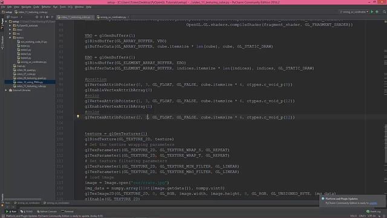This screenshot has height=218, width=387.
Task: Open the Help menu
Action: point(89,7)
